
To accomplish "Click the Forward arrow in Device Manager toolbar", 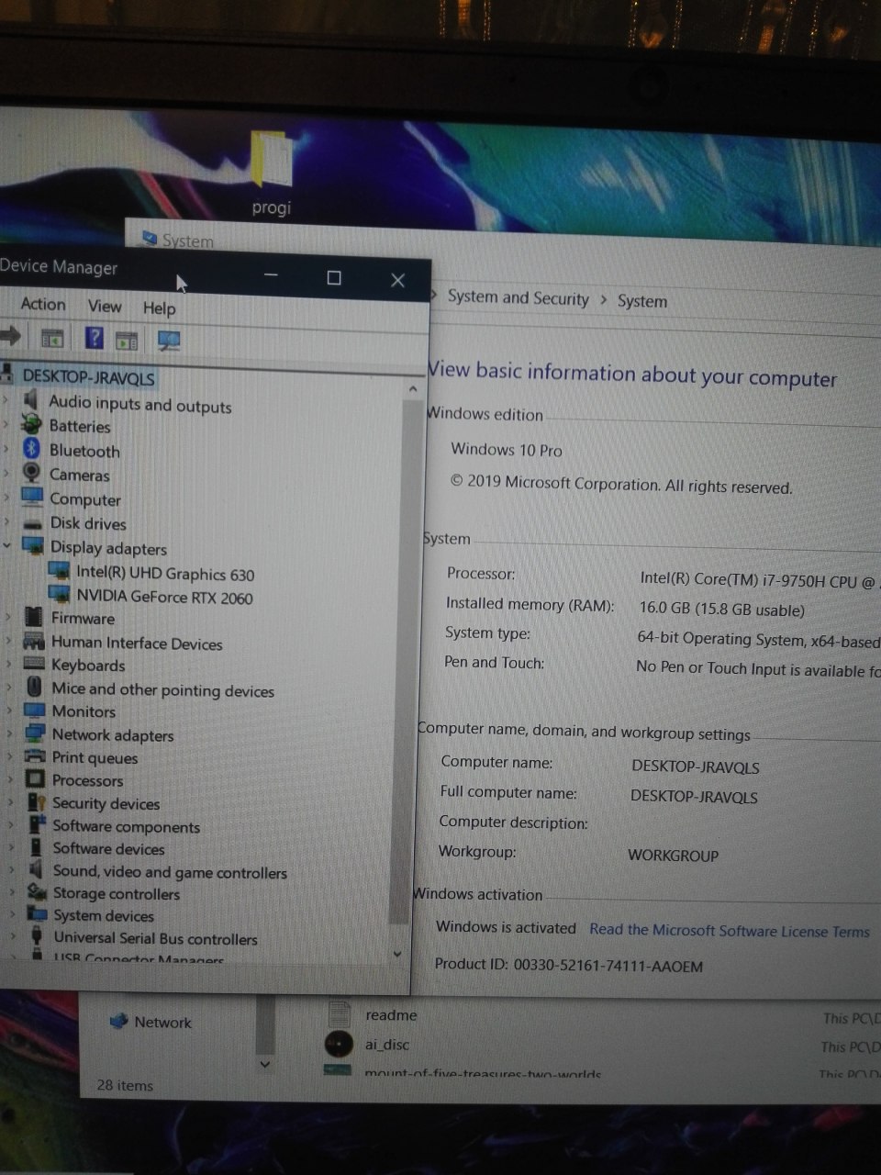I will [x=11, y=336].
